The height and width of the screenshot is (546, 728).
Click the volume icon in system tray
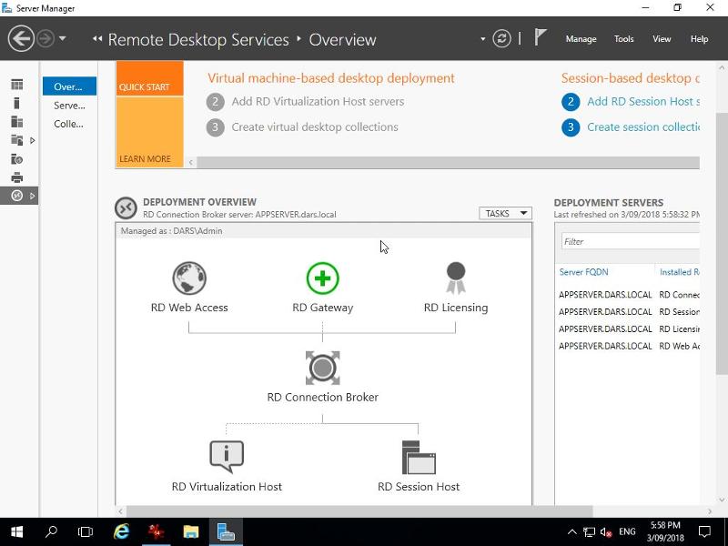click(x=605, y=532)
